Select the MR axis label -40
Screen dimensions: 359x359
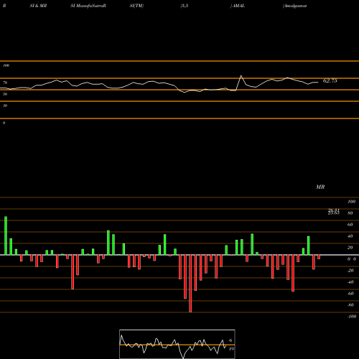pyautogui.click(x=350, y=282)
